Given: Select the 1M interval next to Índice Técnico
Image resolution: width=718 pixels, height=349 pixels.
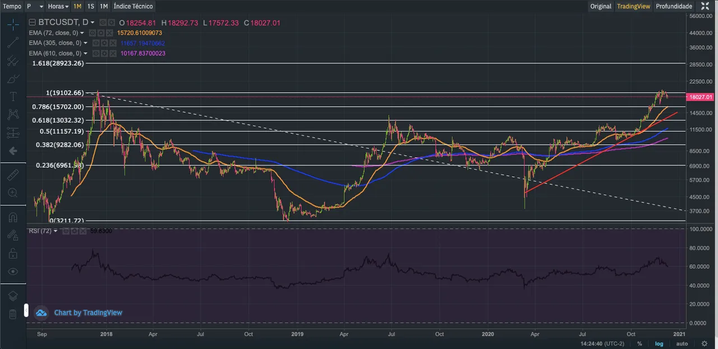Looking at the screenshot, I should (x=104, y=6).
